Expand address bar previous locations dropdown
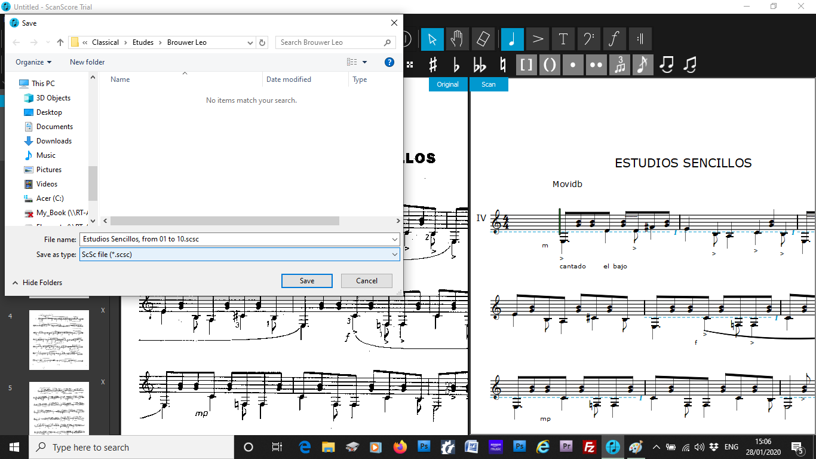 [250, 42]
